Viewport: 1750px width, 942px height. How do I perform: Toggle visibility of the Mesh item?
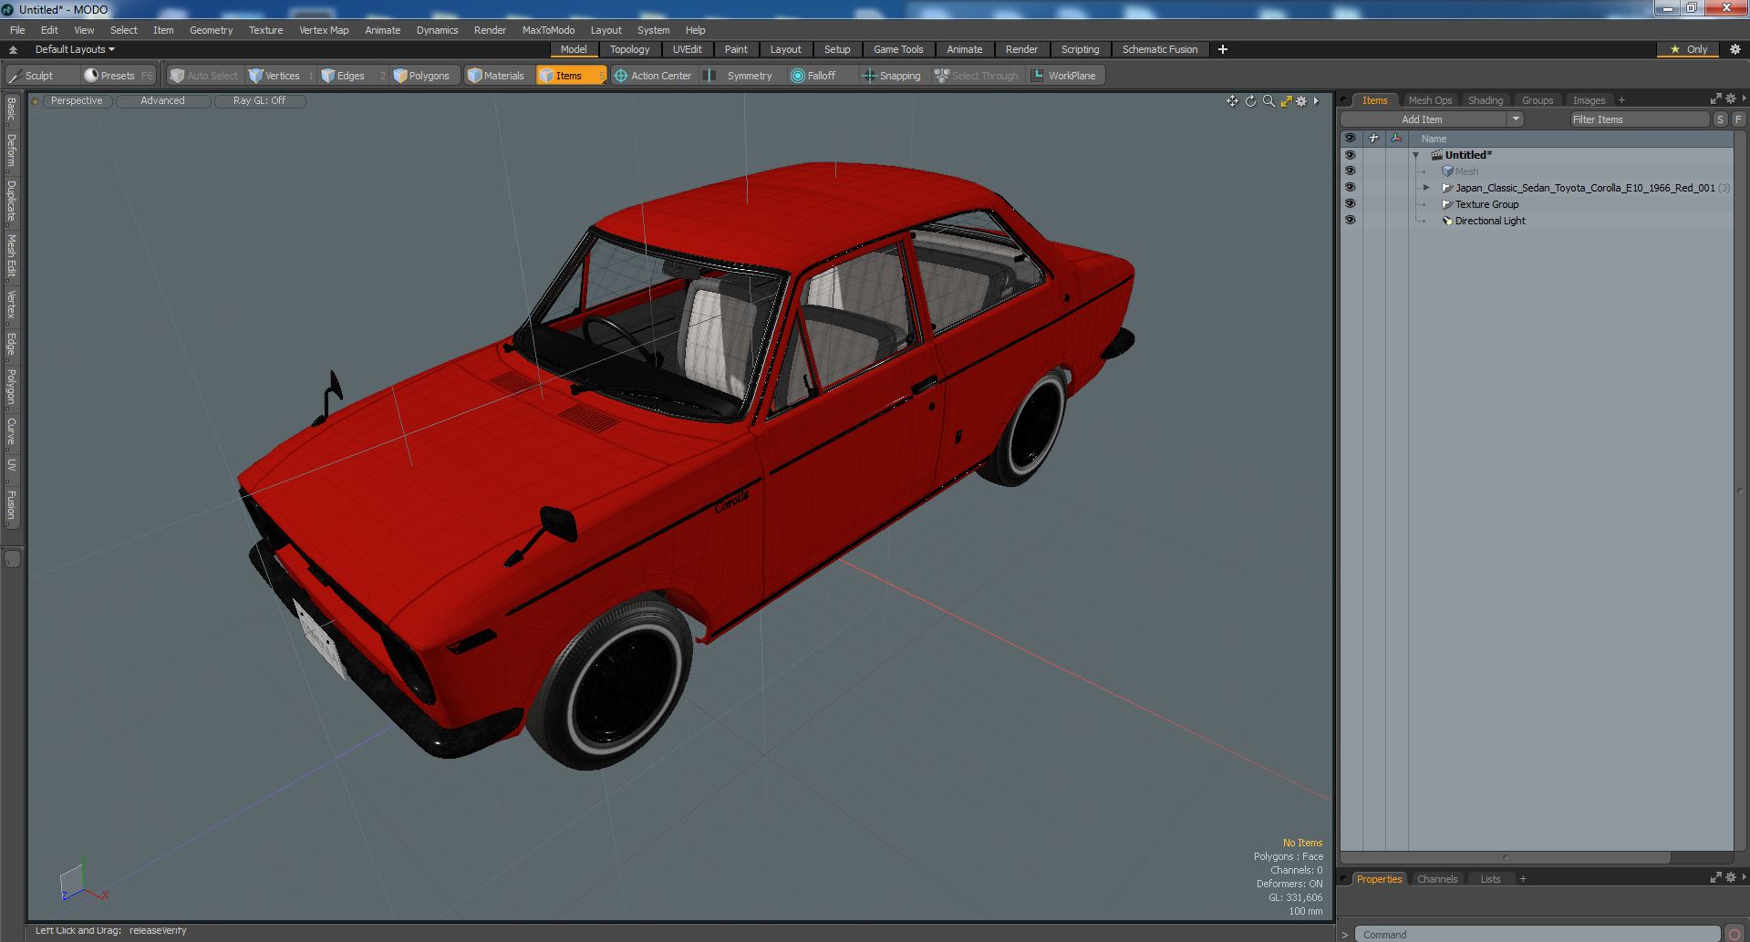pos(1350,171)
